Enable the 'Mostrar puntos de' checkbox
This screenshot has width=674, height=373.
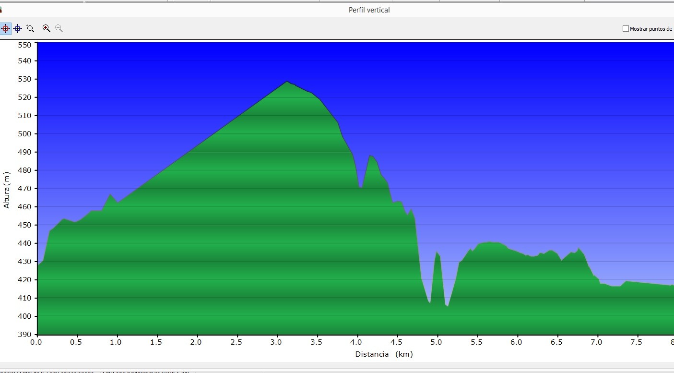626,29
